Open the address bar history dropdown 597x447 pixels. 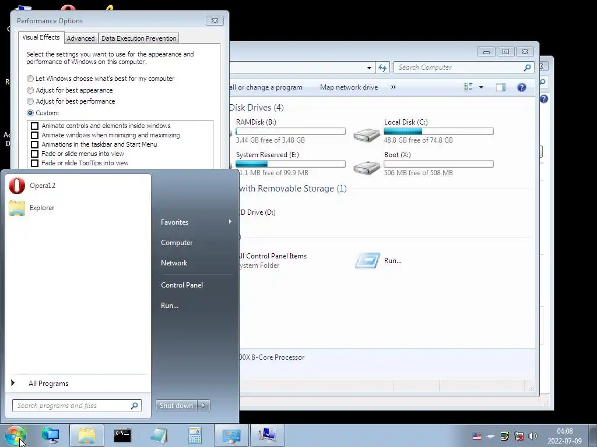(x=369, y=68)
